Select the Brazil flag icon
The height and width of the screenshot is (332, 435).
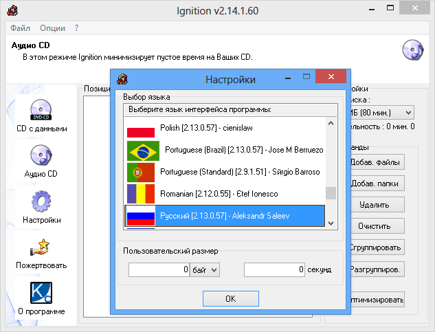point(143,151)
